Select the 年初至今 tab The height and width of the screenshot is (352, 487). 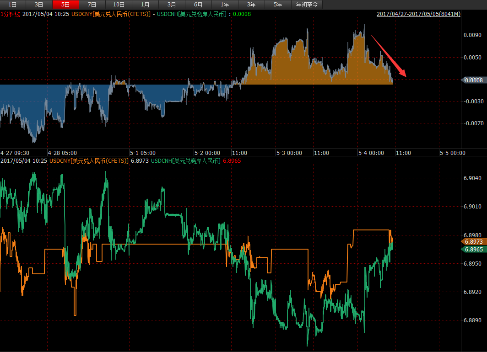tap(307, 5)
